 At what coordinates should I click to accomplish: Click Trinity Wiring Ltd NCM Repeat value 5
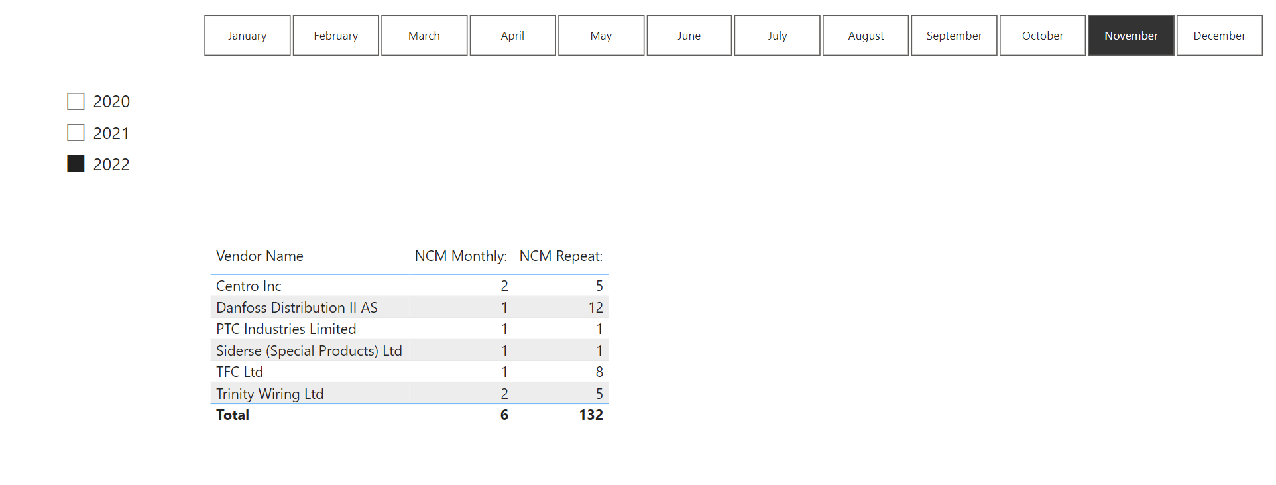(599, 394)
